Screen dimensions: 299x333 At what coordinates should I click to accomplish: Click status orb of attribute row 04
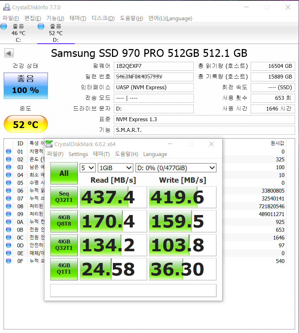[9, 175]
